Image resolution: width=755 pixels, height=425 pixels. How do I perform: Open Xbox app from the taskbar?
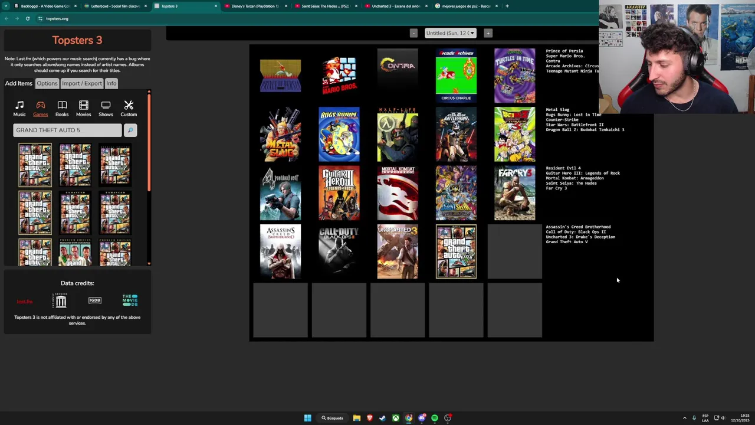pos(396,418)
